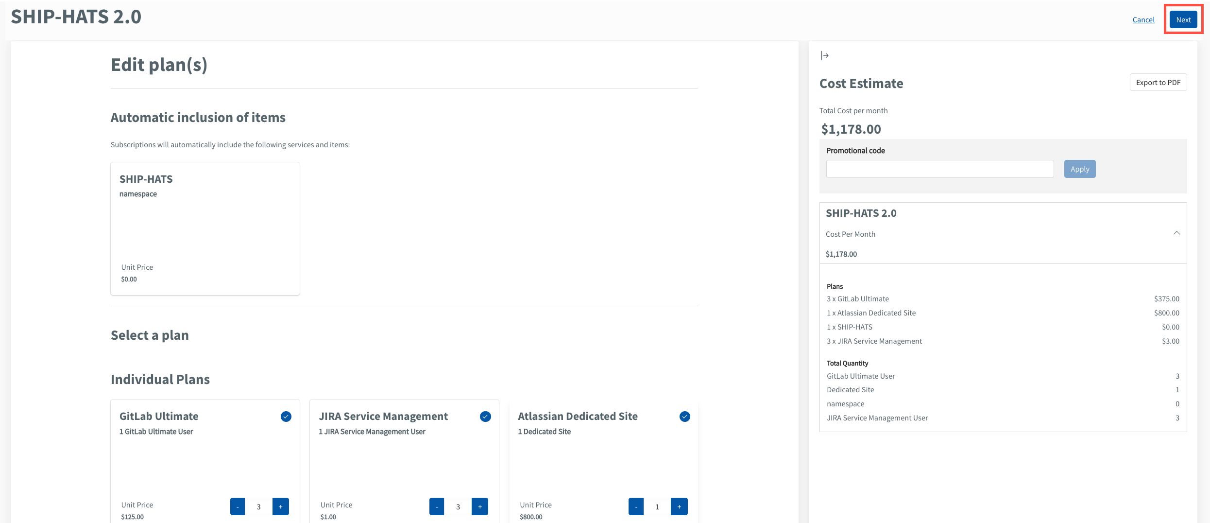Edit the Atlassian Dedicated Site quantity field
1210x523 pixels.
click(657, 506)
